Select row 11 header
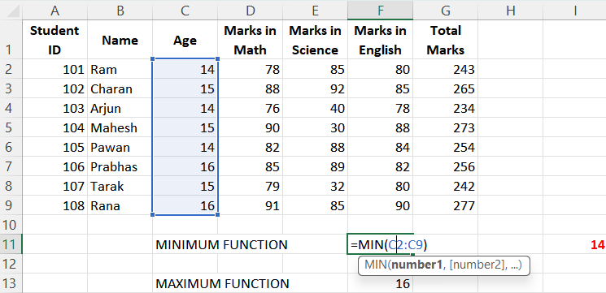Screen dimensions: 606x293 click(x=11, y=244)
